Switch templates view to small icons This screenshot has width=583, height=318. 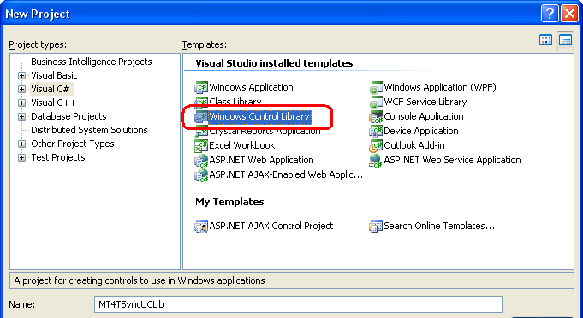[565, 40]
